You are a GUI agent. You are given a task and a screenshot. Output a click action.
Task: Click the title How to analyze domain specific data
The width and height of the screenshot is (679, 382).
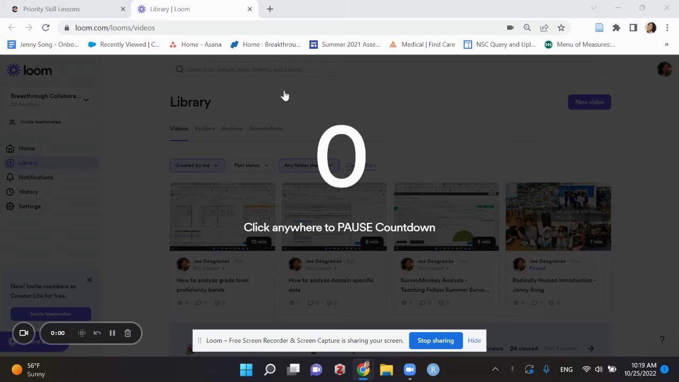coord(331,285)
